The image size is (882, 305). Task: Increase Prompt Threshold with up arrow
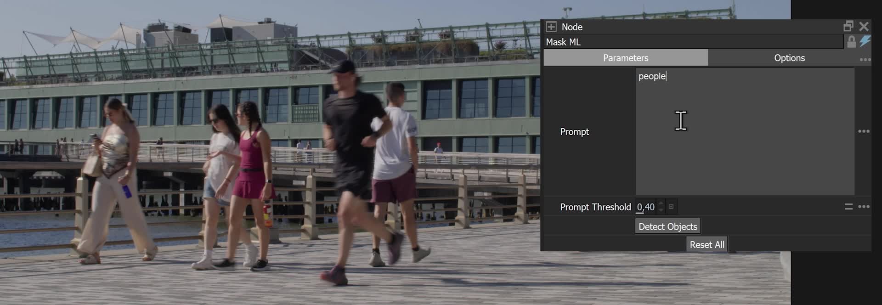pyautogui.click(x=661, y=203)
